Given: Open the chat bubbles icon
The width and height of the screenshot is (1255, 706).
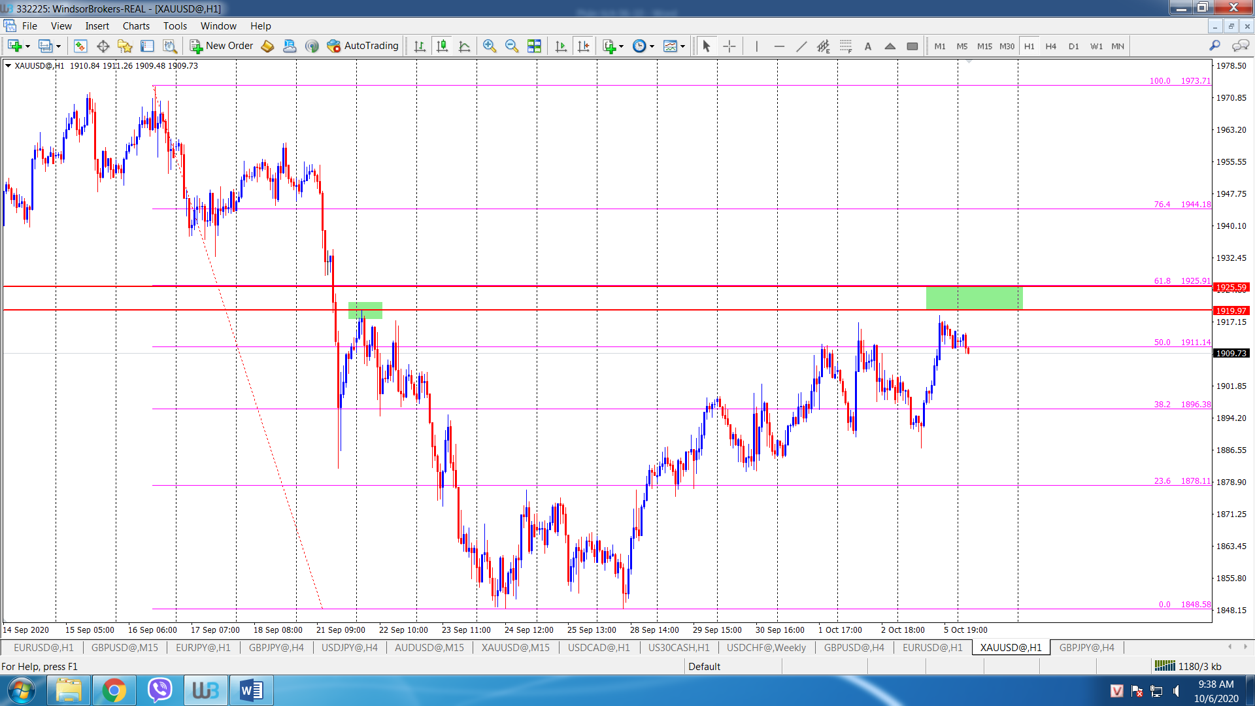Looking at the screenshot, I should coord(1240,46).
